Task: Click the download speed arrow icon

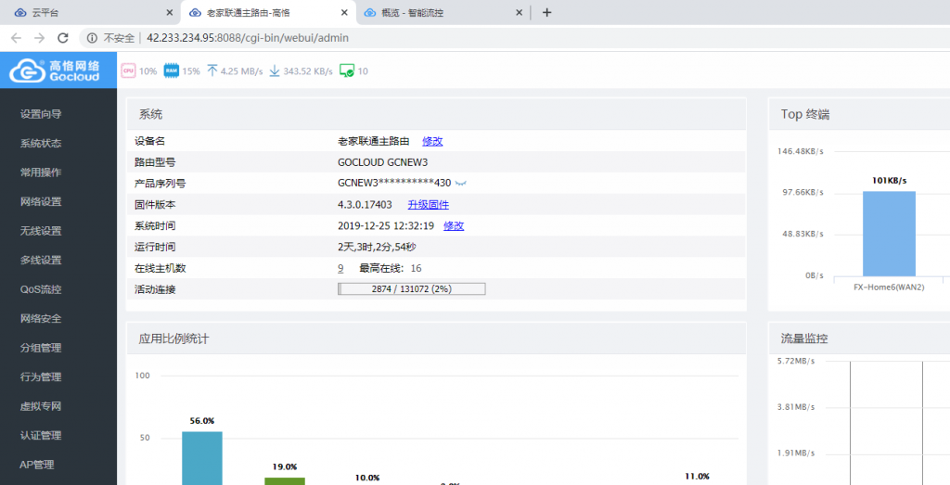Action: coord(275,70)
